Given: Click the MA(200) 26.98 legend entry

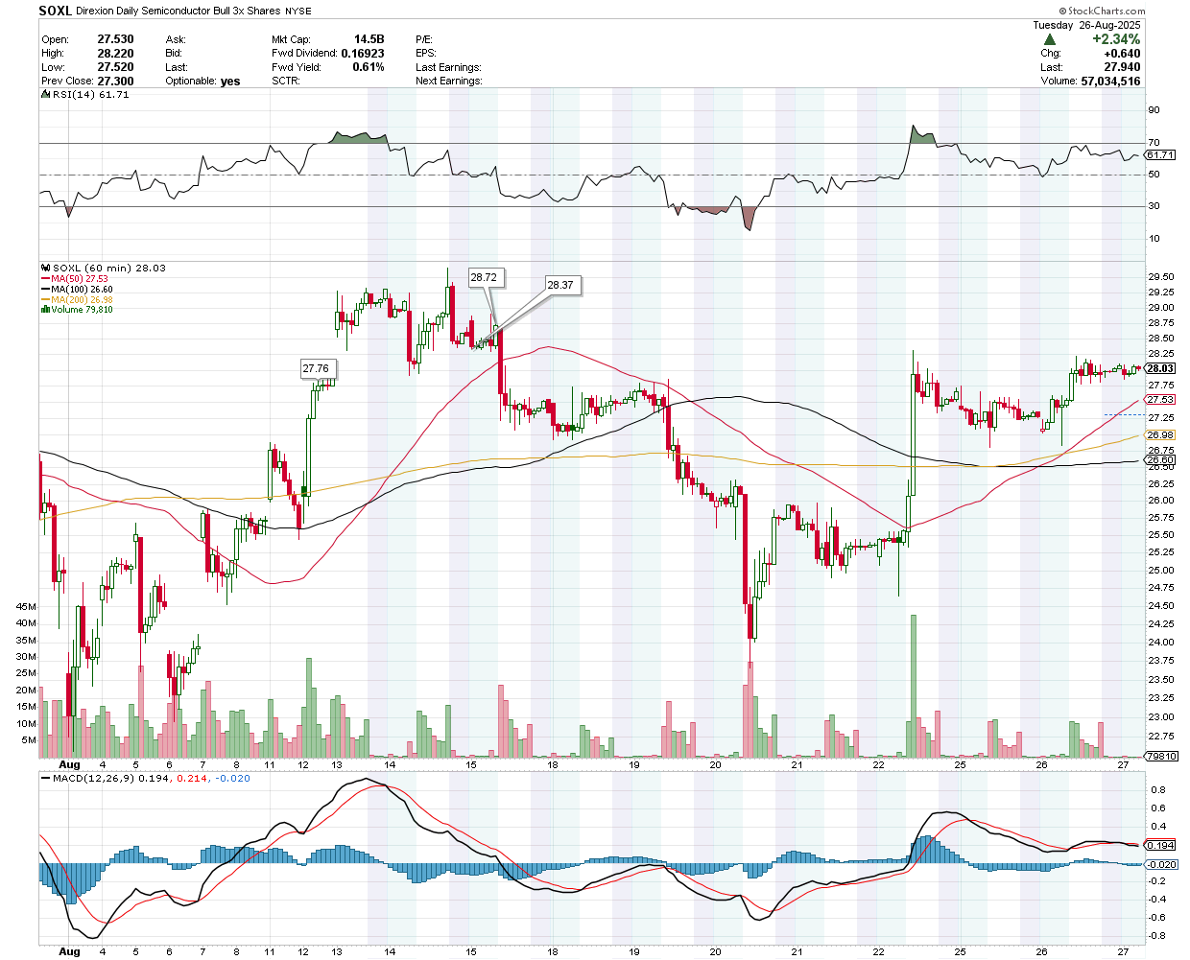Looking at the screenshot, I should tap(77, 300).
